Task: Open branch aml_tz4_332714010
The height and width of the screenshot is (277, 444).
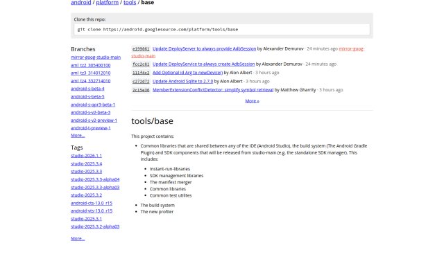Action: (91, 81)
